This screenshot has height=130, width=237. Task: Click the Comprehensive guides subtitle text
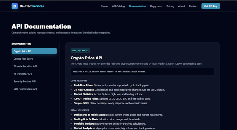click(x=61, y=33)
